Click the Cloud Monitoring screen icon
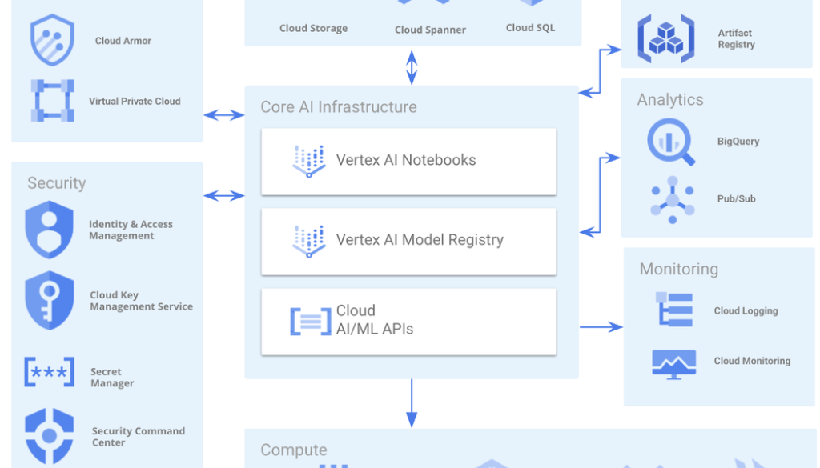Viewport: 820px width, 468px height. tap(673, 362)
